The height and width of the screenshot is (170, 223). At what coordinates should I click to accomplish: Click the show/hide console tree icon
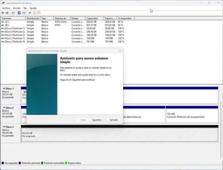point(13,13)
